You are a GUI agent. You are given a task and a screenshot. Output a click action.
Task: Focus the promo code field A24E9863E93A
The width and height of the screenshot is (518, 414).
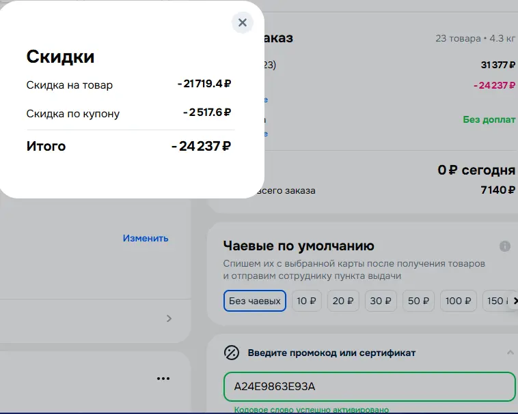(x=369, y=386)
